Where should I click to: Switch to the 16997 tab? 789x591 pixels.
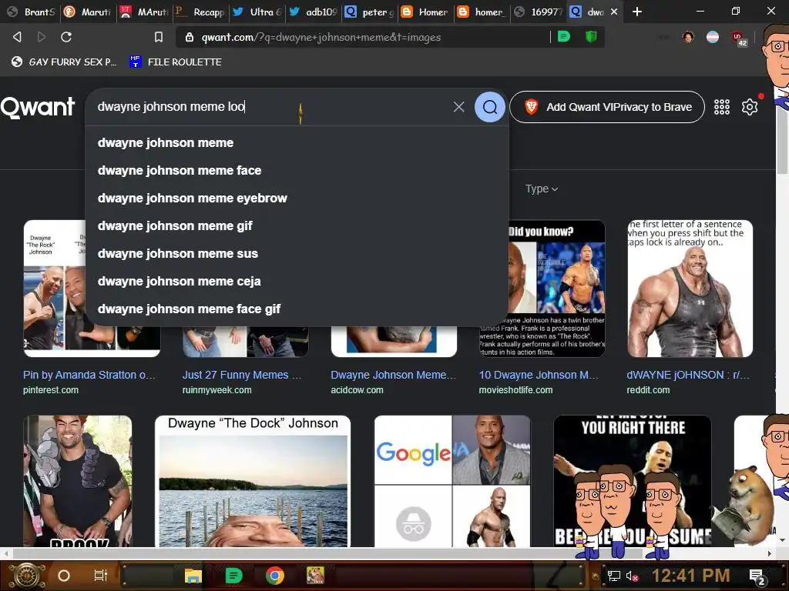coord(539,12)
